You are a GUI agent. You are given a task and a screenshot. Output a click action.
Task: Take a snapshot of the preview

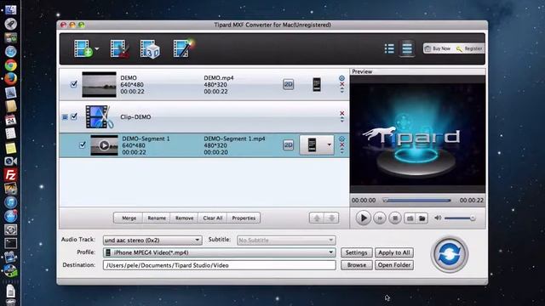click(410, 218)
